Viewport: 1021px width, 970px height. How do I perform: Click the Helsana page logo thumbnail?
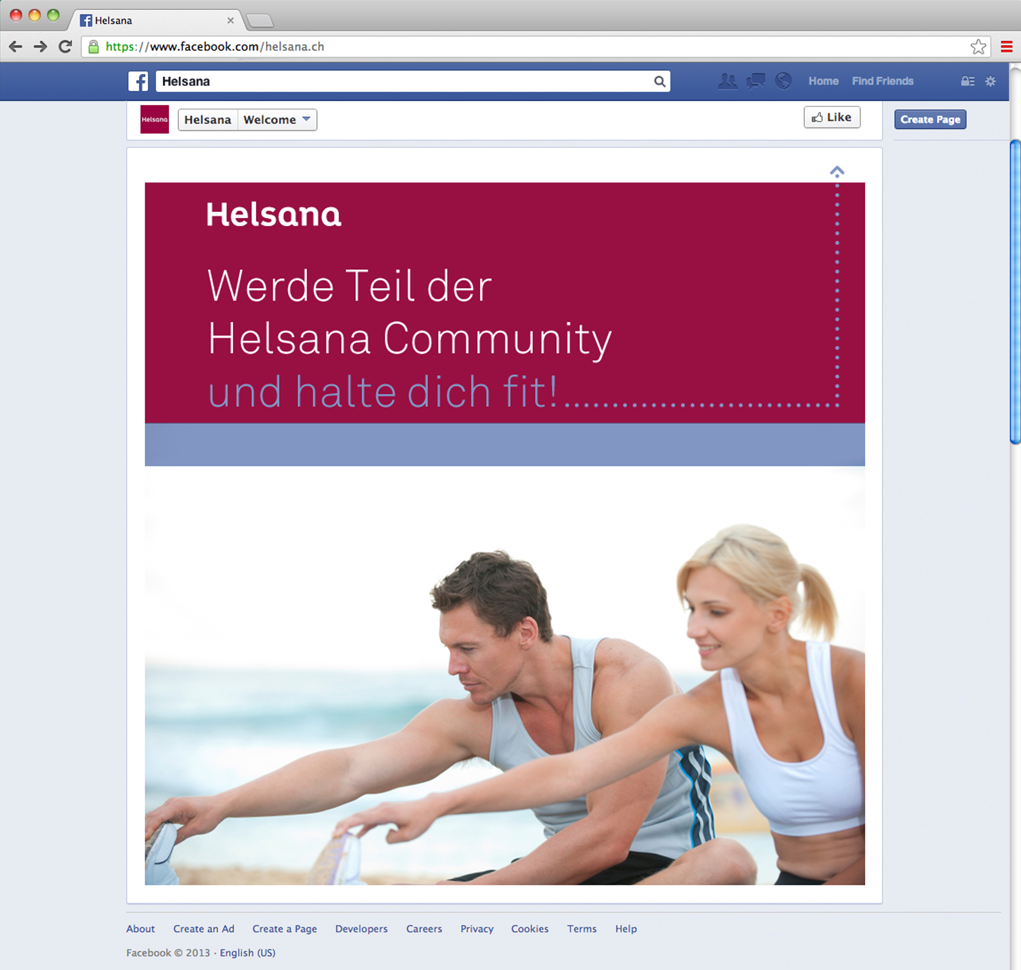(155, 119)
